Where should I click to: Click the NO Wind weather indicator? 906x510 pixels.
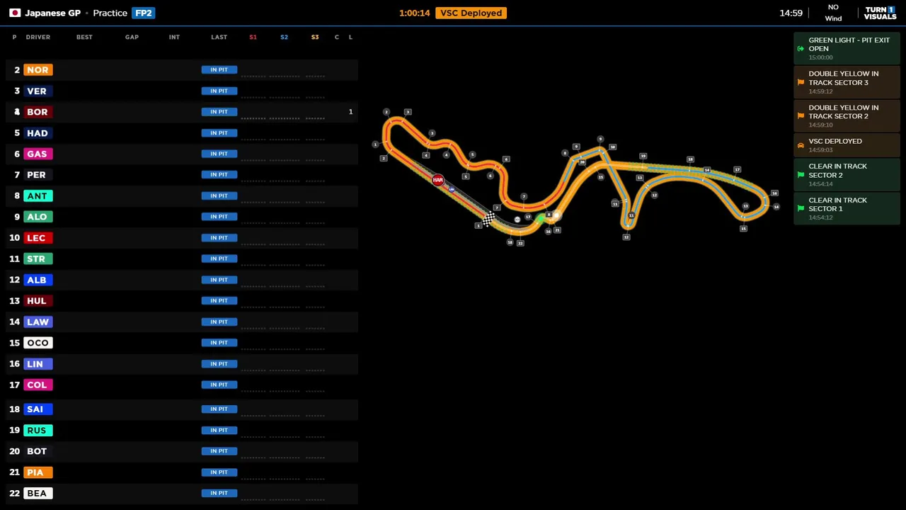tap(833, 13)
